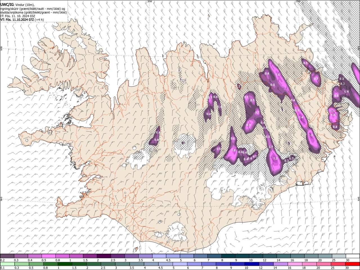This screenshot has height=270, width=360.
Task: Click the '15W' longitude label
Action: click(298, 1)
